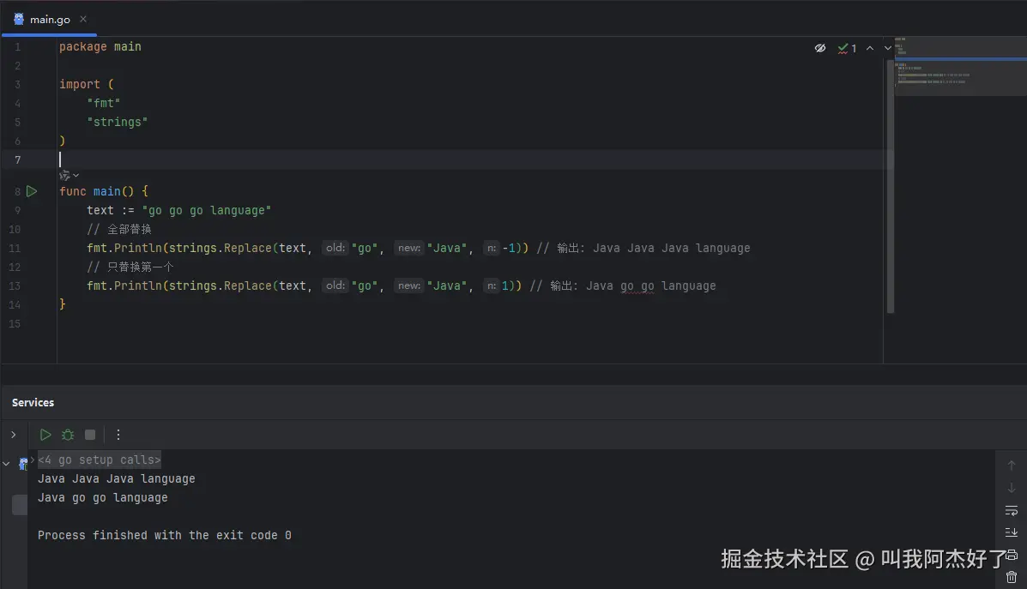Print the console output
The width and height of the screenshot is (1027, 589).
point(1012,555)
